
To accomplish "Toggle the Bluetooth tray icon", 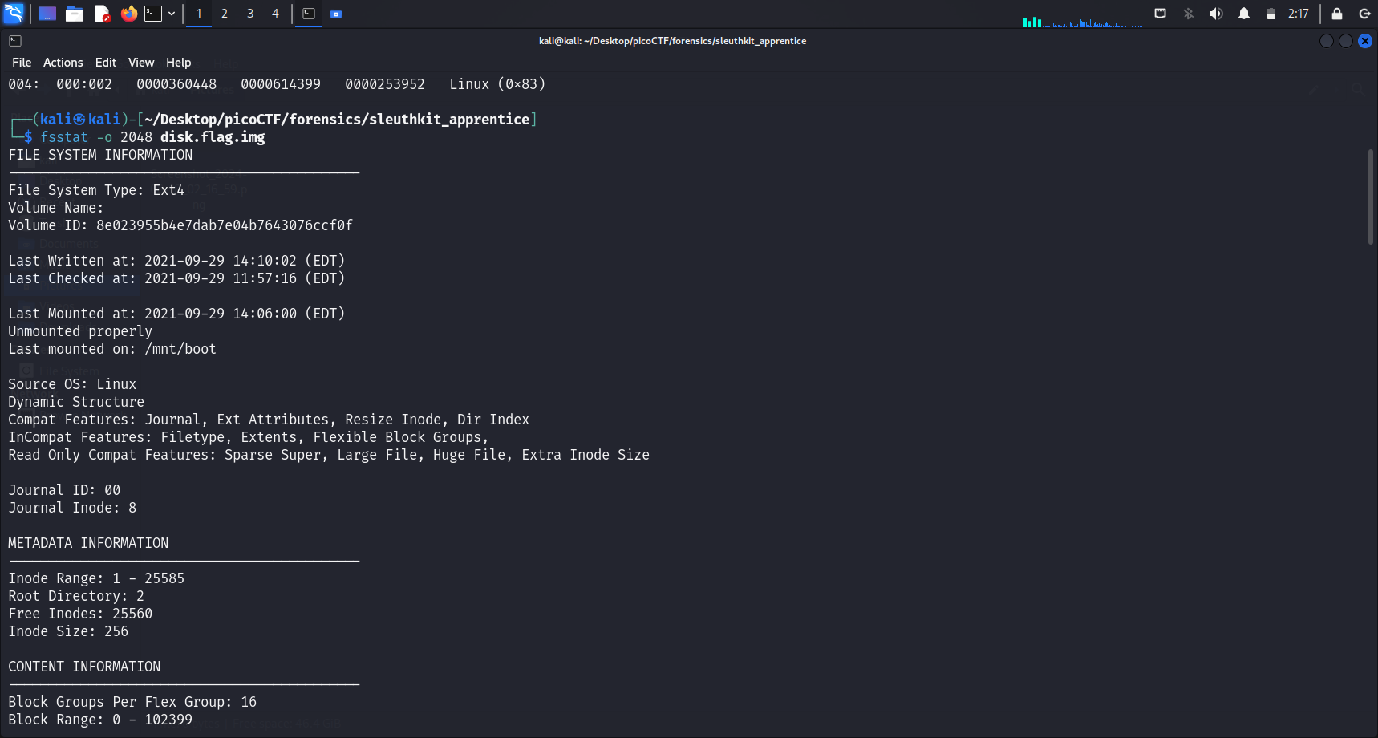I will click(x=1188, y=14).
